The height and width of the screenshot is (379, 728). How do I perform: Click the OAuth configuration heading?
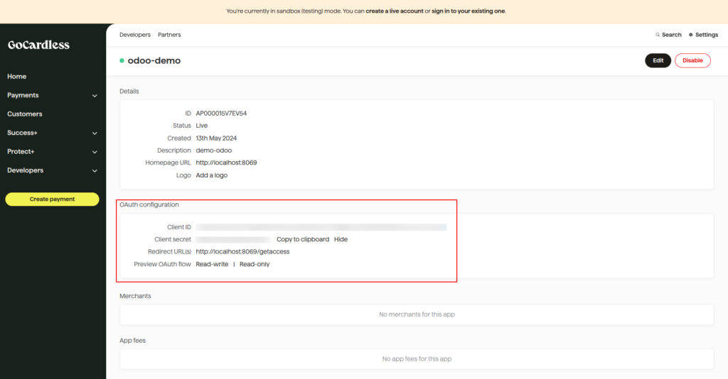(149, 205)
